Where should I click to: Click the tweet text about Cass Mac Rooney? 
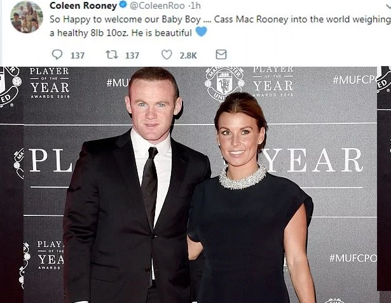point(220,26)
